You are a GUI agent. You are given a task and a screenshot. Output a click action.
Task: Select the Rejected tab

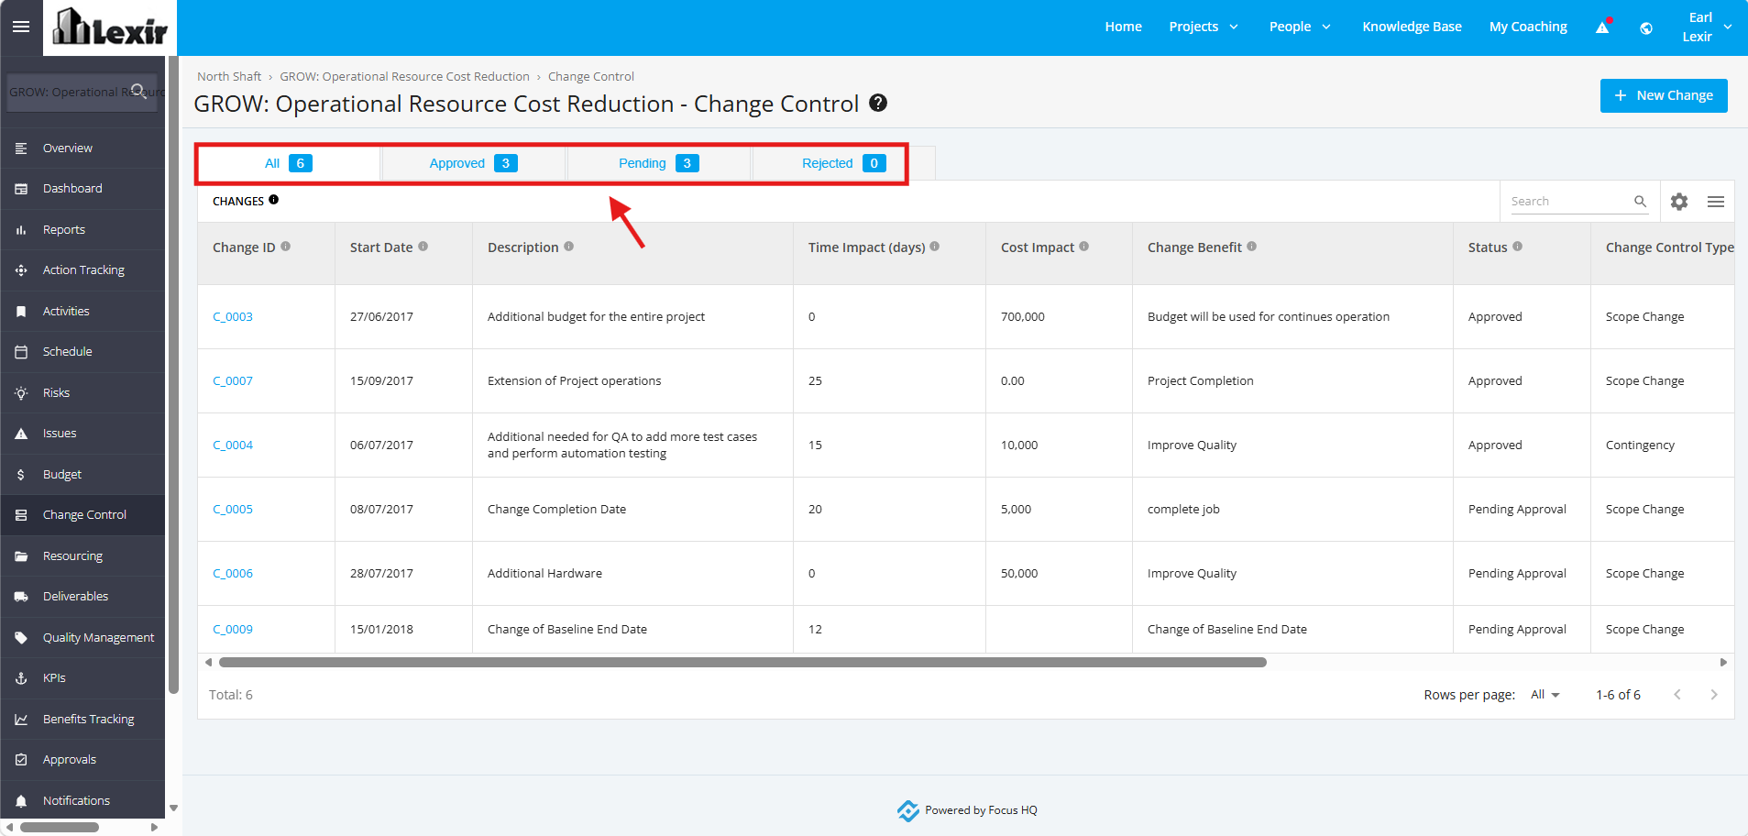click(843, 163)
